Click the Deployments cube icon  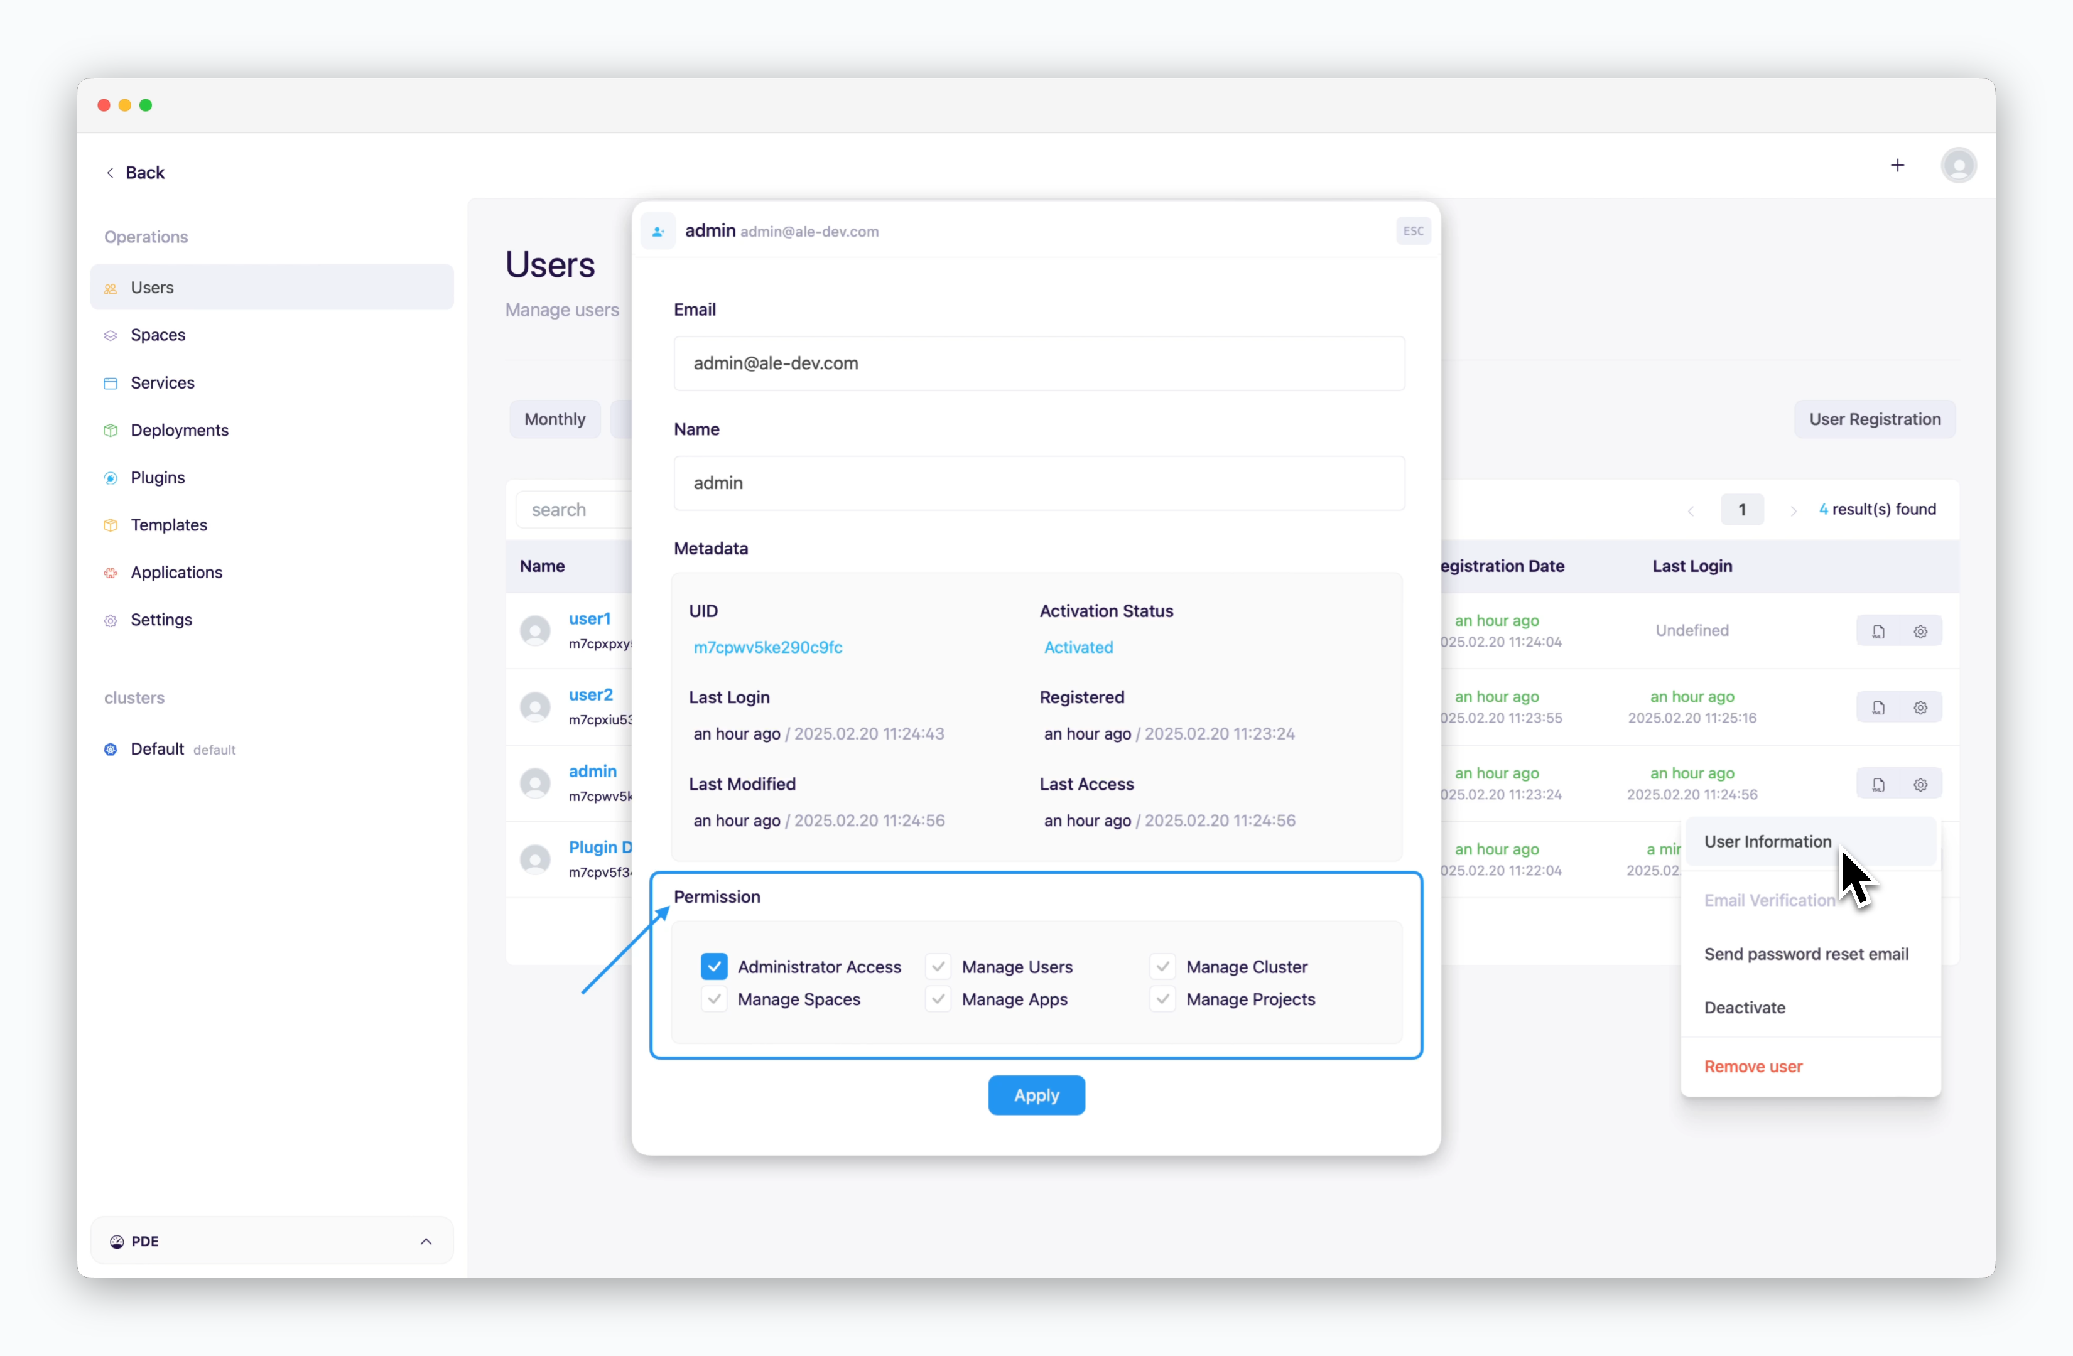click(x=111, y=430)
